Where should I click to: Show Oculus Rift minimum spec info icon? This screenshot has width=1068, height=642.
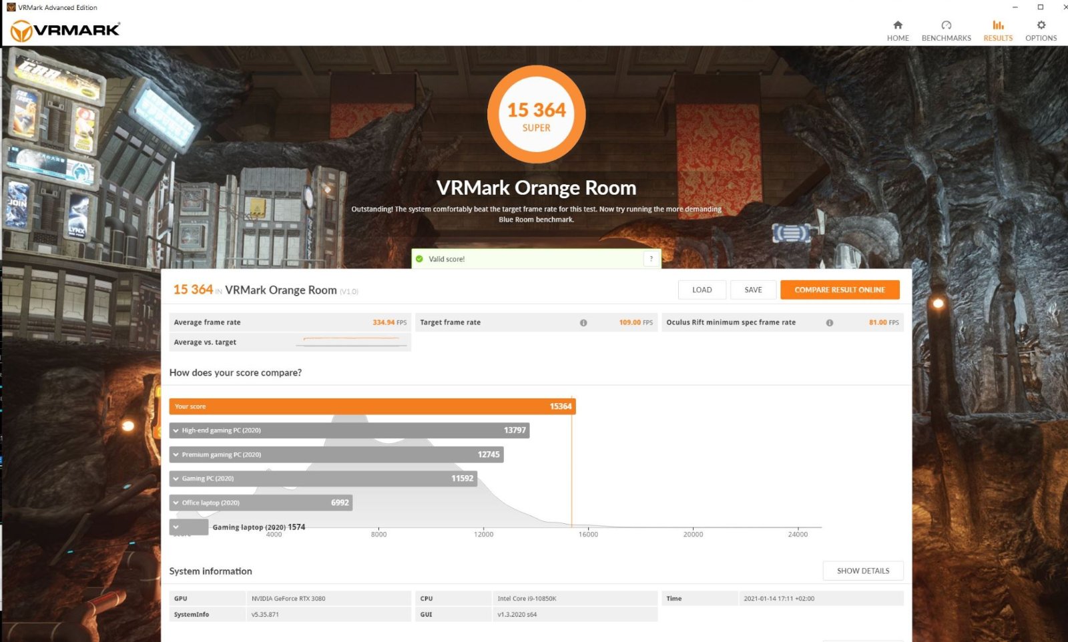coord(830,322)
